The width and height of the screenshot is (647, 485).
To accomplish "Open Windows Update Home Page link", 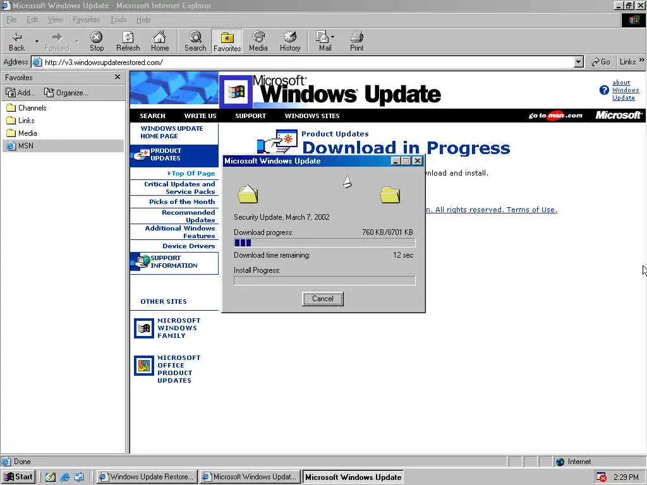I will click(171, 132).
